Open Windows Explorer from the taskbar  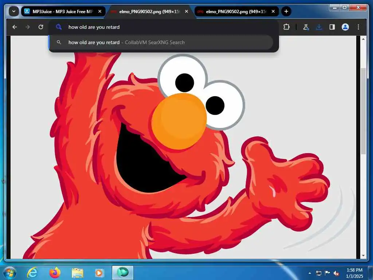(x=78, y=273)
